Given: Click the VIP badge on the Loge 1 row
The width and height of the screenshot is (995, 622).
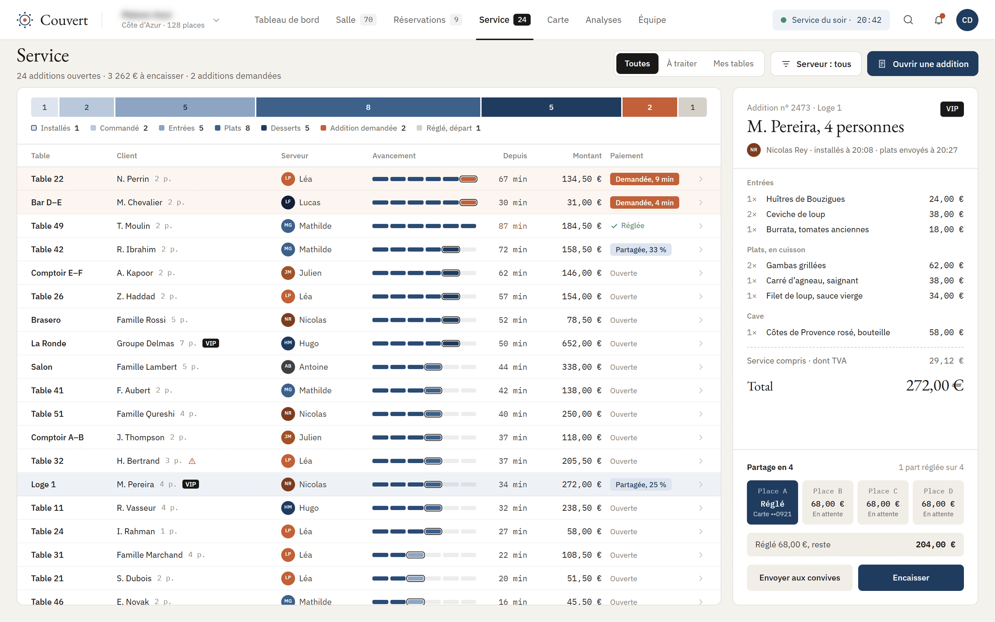Looking at the screenshot, I should [190, 484].
